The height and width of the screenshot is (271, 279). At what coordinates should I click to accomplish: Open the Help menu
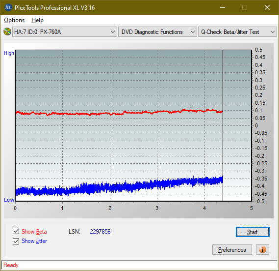37,20
